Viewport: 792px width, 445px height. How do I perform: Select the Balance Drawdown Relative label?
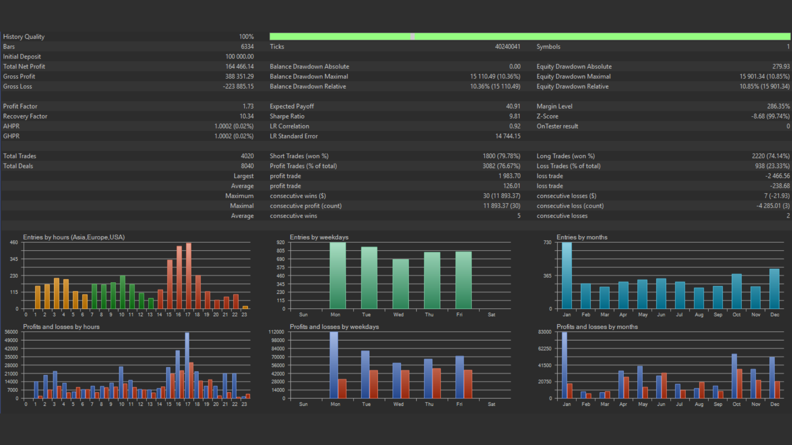point(308,87)
